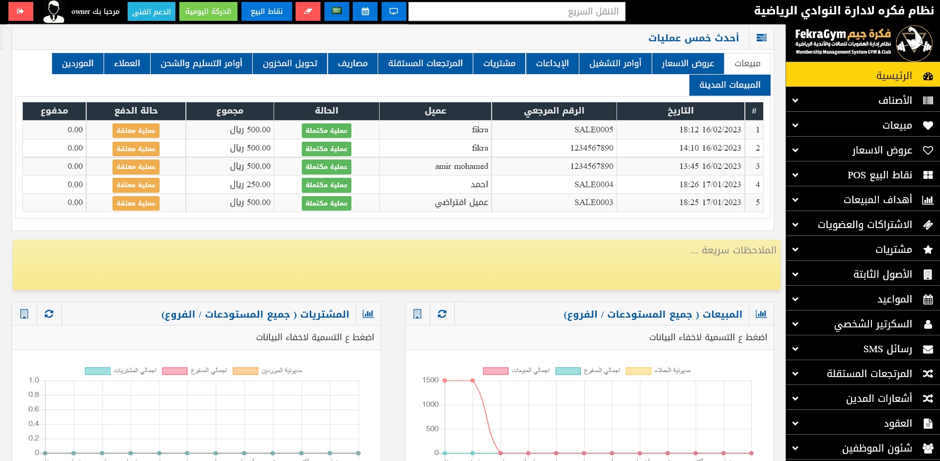
Task: Click the red eraser icon button
Action: (x=308, y=11)
